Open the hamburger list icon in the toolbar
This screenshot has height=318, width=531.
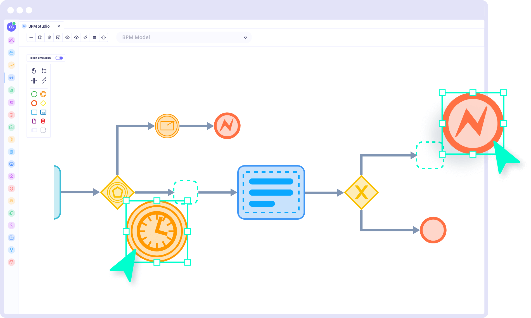94,37
